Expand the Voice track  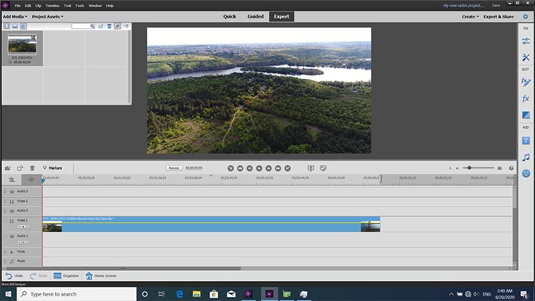(x=5, y=252)
